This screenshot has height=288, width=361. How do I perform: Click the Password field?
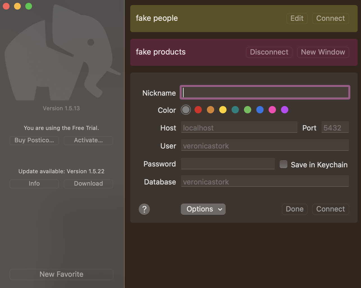coord(228,164)
